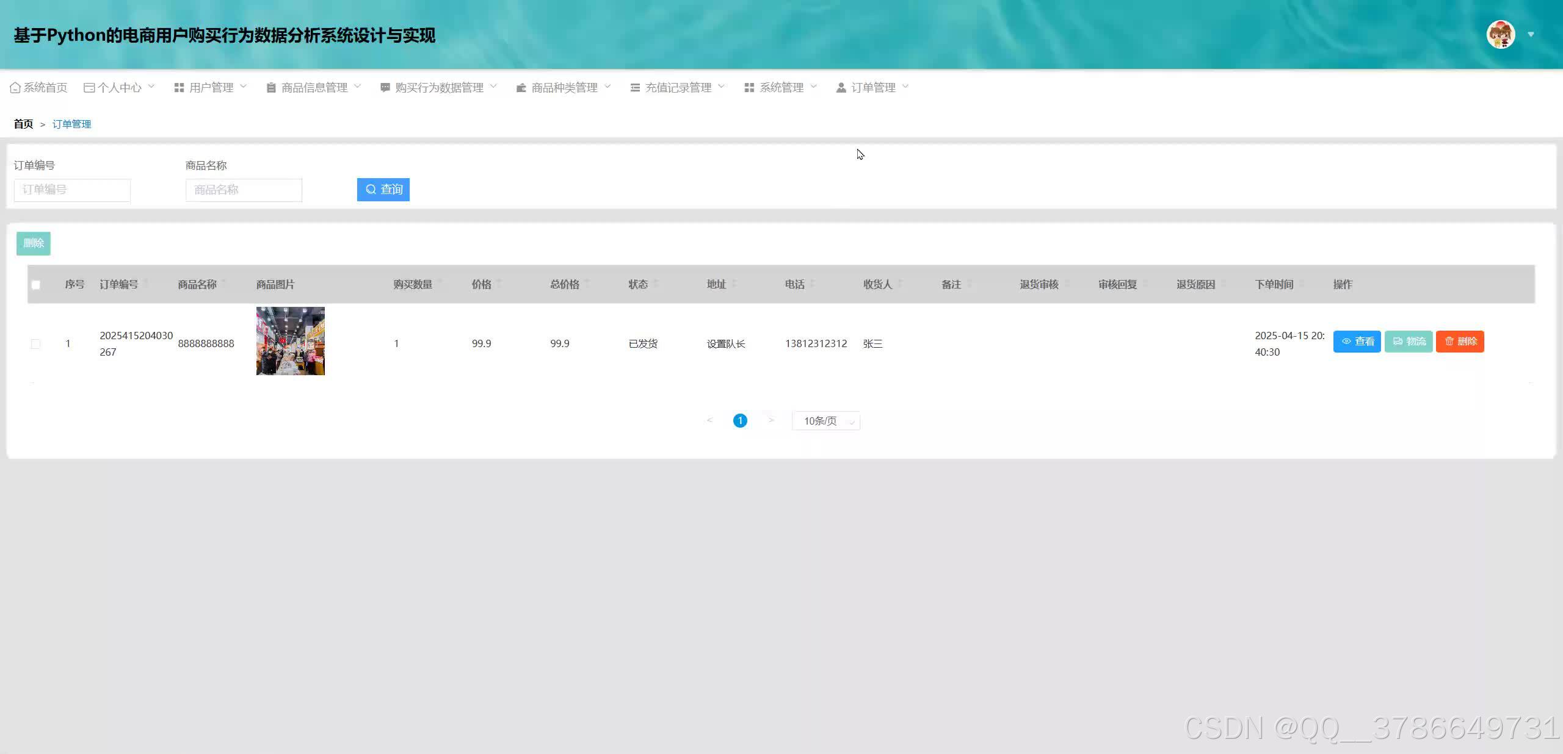Expand the 系统管理 menu
The image size is (1563, 754).
tap(780, 88)
